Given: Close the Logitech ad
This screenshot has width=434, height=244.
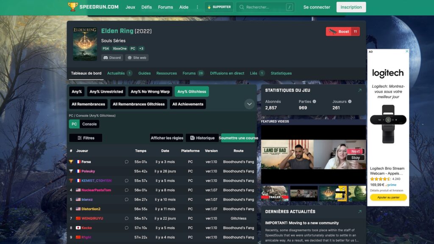Looking at the screenshot, I should coord(407,51).
